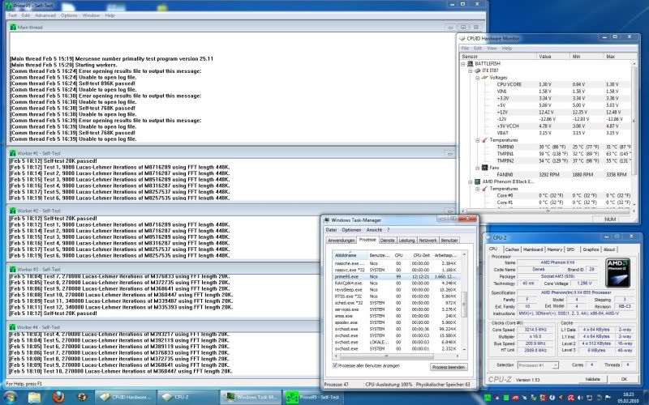Open the Datei menu in Task-Manager

[331, 230]
